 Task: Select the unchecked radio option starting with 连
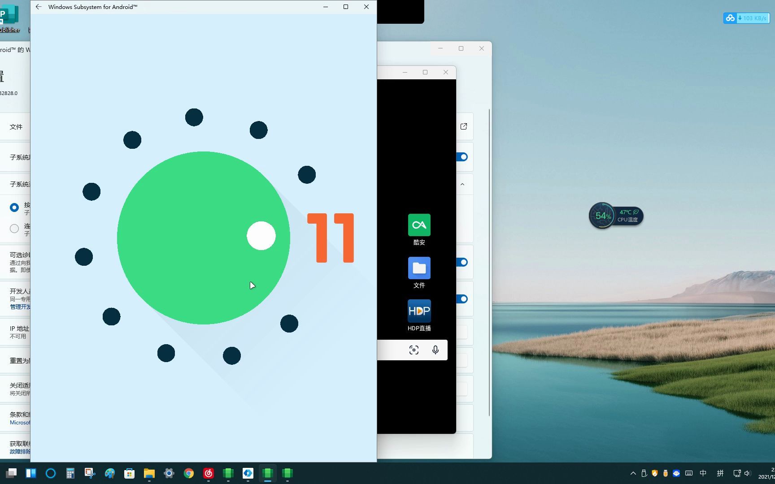point(14,229)
